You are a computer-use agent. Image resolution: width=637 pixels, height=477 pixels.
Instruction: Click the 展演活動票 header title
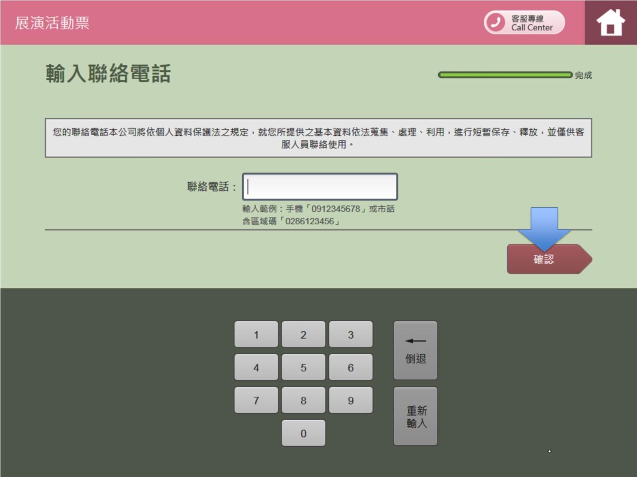click(x=52, y=23)
